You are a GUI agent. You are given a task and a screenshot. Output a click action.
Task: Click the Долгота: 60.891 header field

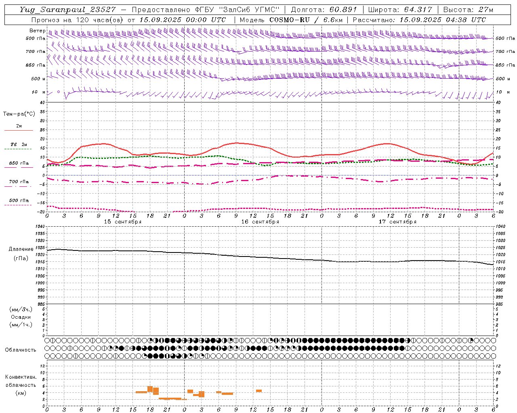[x=324, y=10]
